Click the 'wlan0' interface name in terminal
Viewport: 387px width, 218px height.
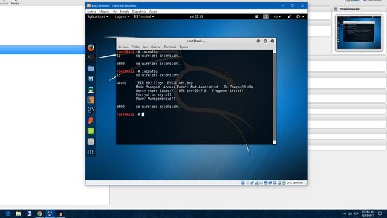click(x=122, y=83)
